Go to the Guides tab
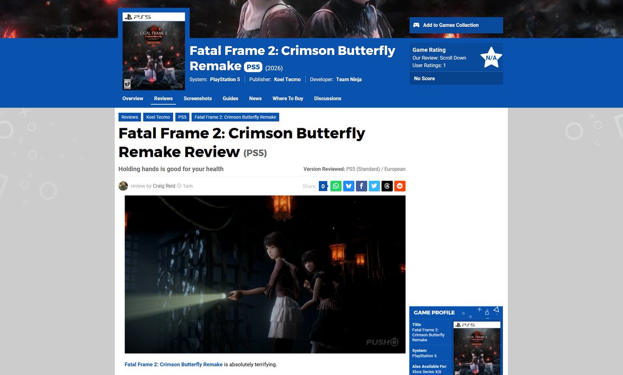Viewport: 623px width, 375px height. tap(231, 99)
